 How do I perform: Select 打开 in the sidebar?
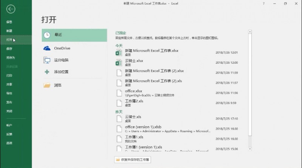coord(16,40)
